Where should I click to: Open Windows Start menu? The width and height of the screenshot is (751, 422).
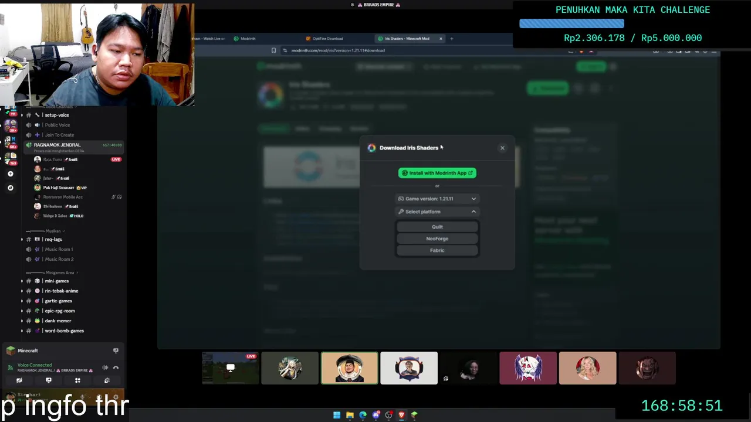coord(337,415)
